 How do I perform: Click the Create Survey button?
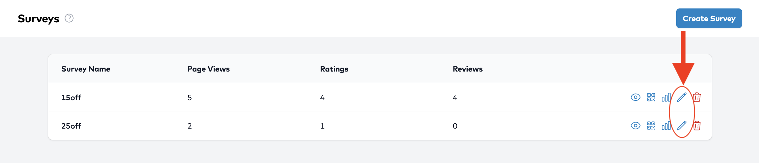point(709,18)
